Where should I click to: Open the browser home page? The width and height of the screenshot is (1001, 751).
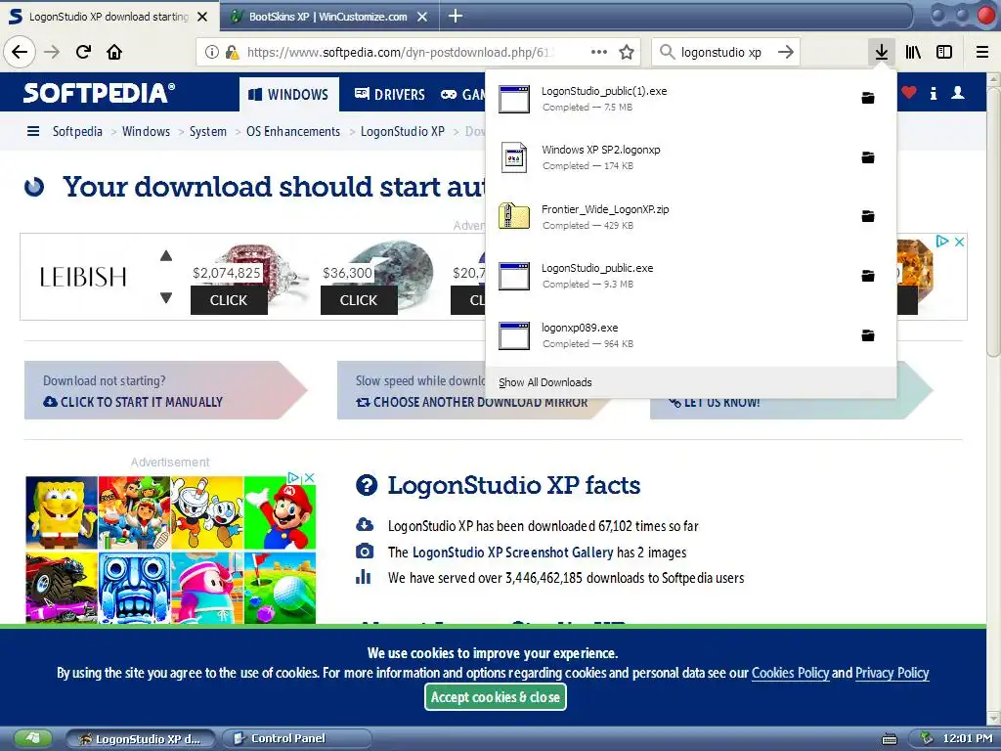point(114,52)
